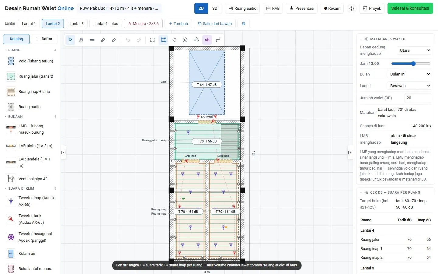438x274 pixels.
Task: Click the Jumlah walet number field
Action: pyautogui.click(x=418, y=98)
